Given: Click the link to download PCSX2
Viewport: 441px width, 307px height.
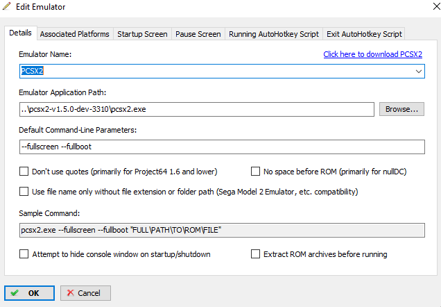Looking at the screenshot, I should click(372, 54).
